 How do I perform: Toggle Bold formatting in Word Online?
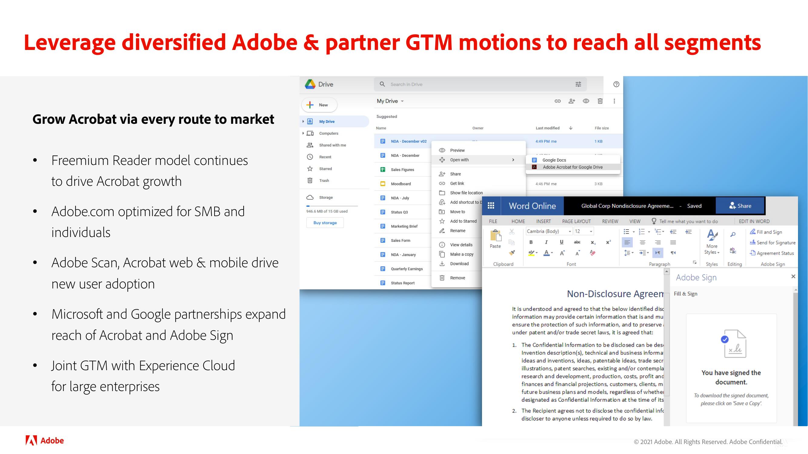(531, 242)
